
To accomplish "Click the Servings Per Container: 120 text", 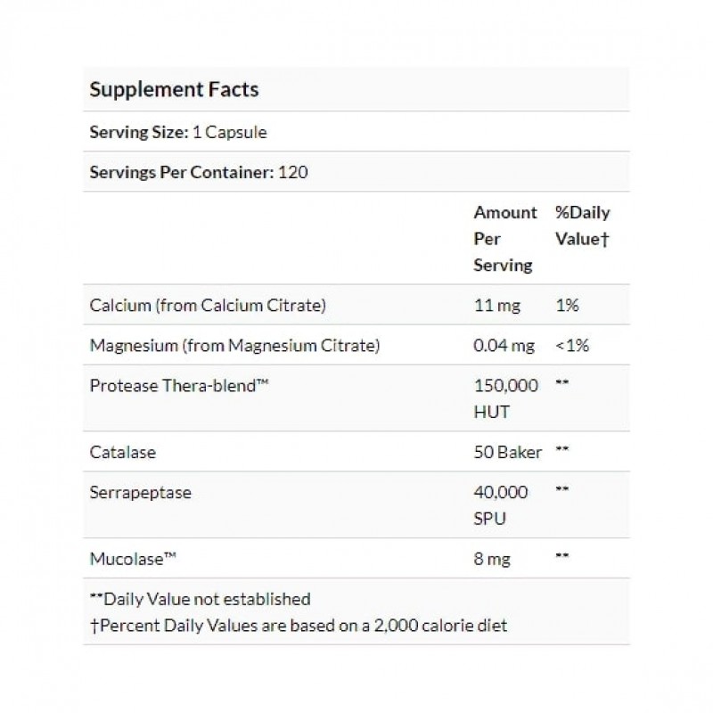I will [199, 172].
